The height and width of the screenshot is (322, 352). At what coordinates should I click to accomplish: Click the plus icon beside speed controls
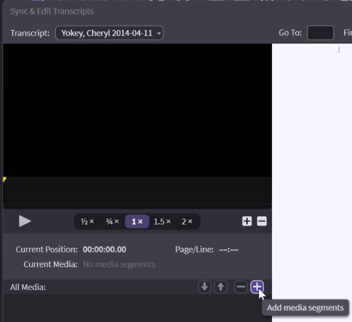(x=247, y=221)
